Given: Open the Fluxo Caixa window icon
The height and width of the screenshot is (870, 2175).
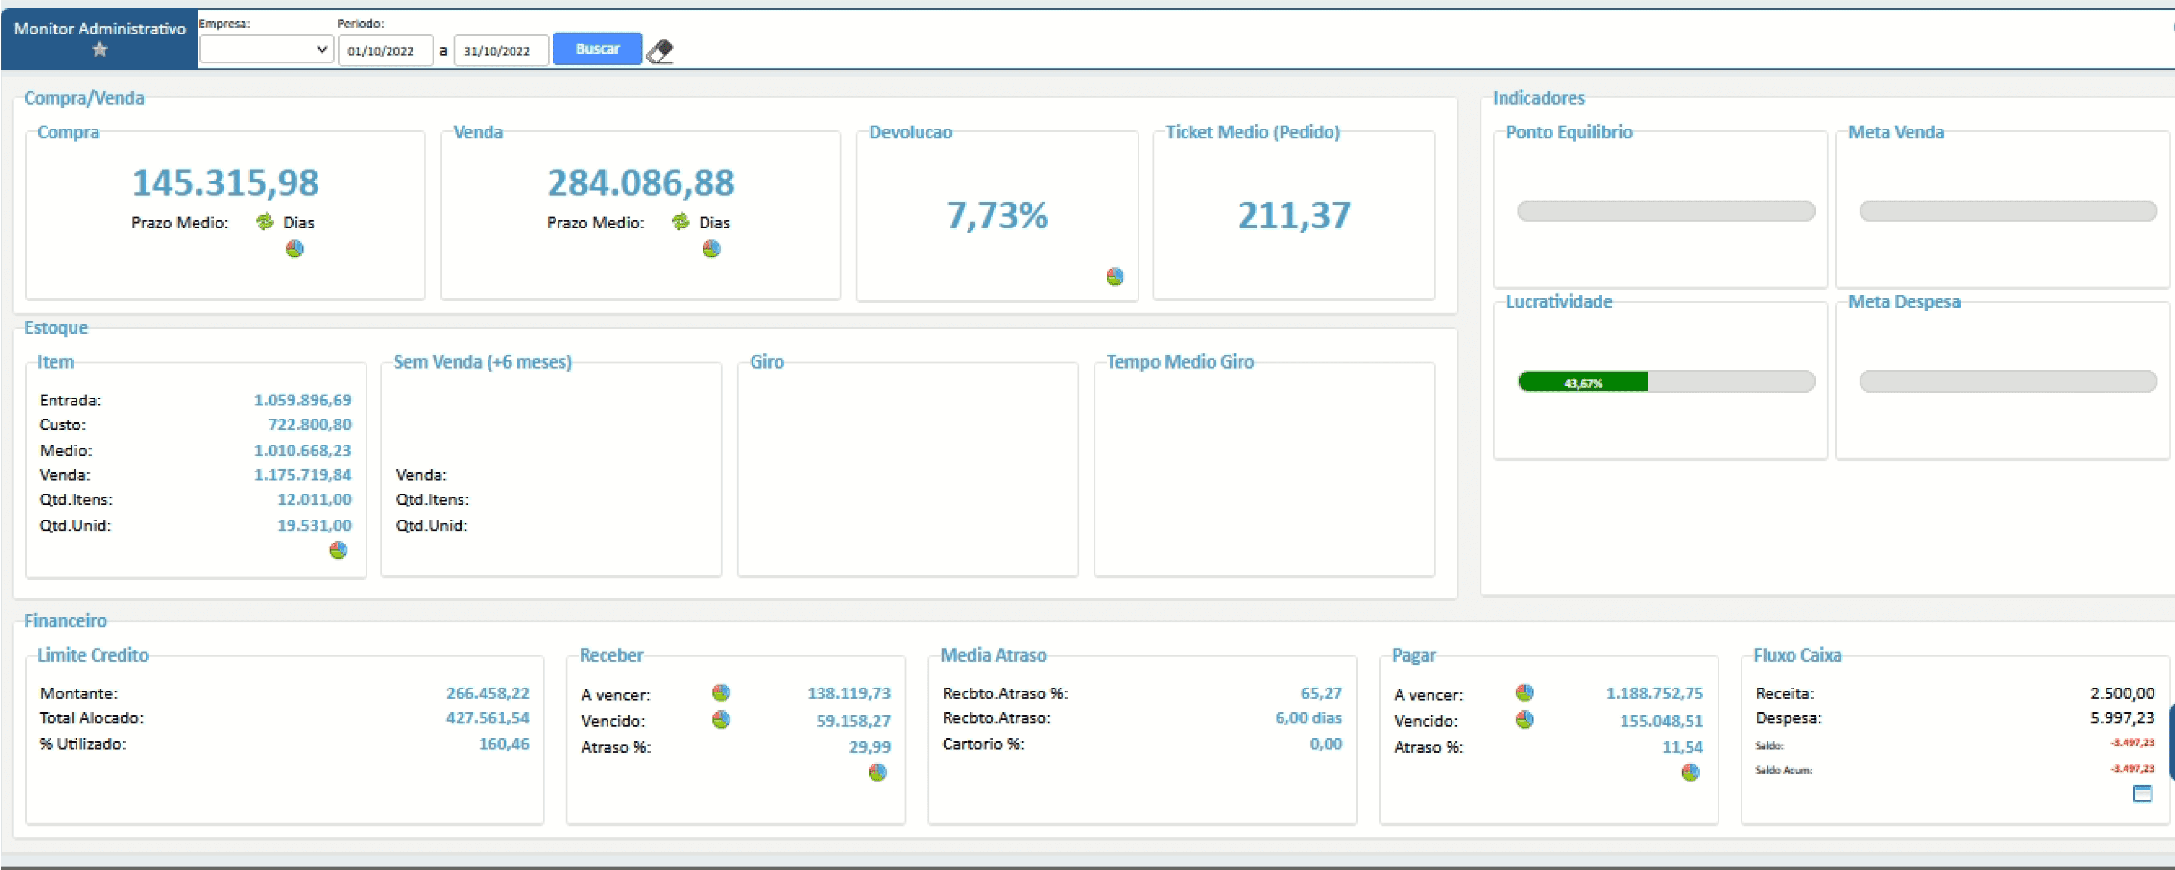Looking at the screenshot, I should pyautogui.click(x=2143, y=793).
